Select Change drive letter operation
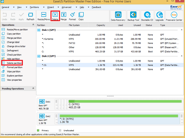 click(x=14, y=46)
